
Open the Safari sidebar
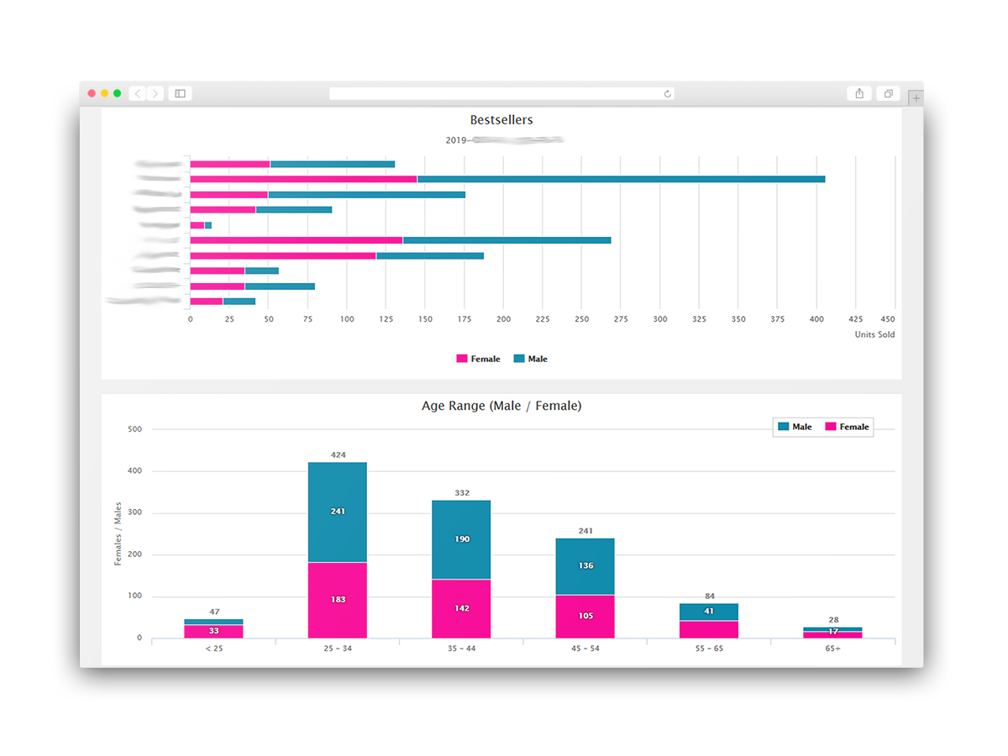(x=180, y=93)
